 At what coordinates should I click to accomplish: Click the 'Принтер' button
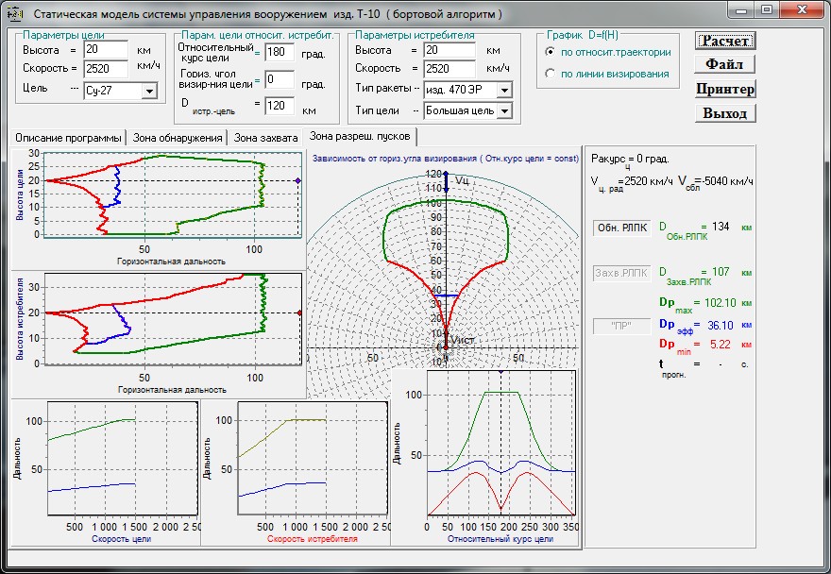coord(724,89)
